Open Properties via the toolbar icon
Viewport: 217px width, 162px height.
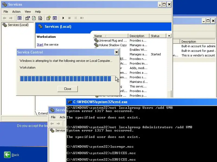point(28,18)
